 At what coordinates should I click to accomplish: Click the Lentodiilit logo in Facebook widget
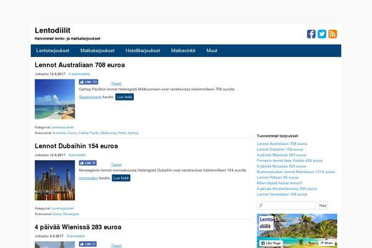[x=266, y=223]
